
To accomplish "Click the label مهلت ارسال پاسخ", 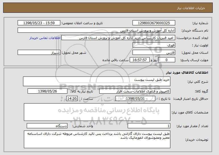I will [x=194, y=60].
